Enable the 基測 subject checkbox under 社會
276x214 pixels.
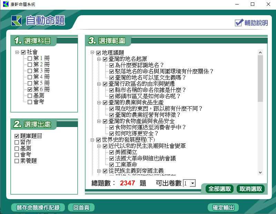pos(30,96)
